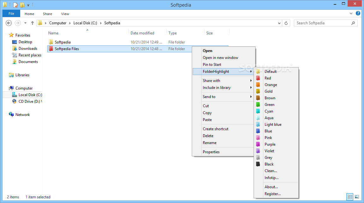Click the arrow after Computer in address bar
Viewport: 364px width, 203px height.
pyautogui.click(x=70, y=23)
